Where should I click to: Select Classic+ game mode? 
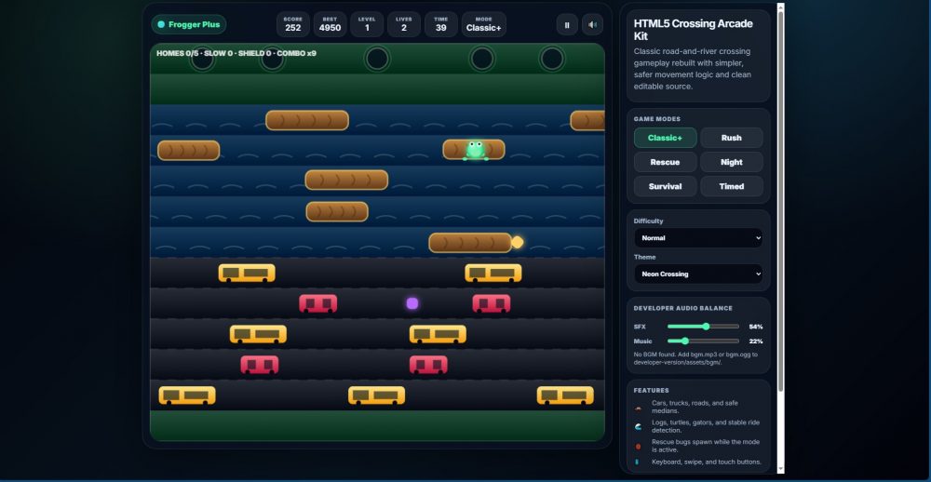pos(665,138)
